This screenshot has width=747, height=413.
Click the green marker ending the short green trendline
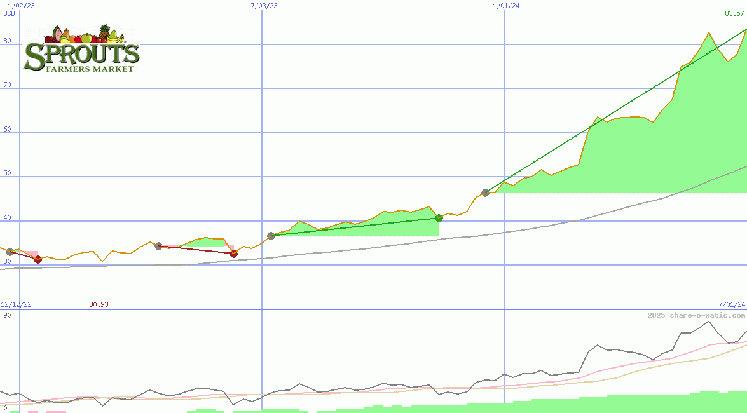pyautogui.click(x=439, y=218)
